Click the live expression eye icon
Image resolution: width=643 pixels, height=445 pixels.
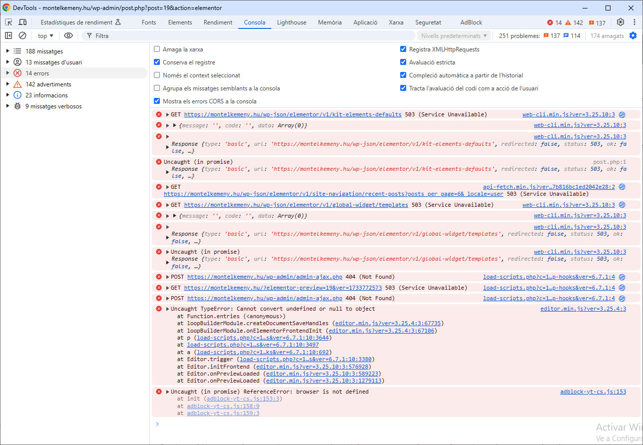(68, 35)
